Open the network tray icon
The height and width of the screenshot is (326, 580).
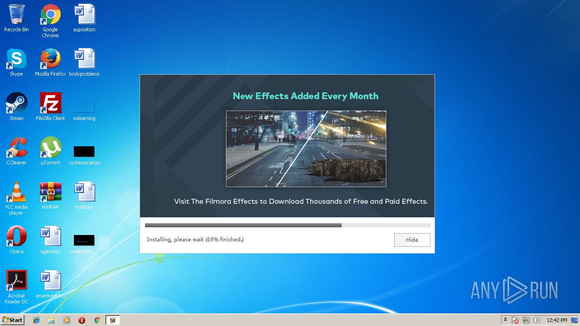pos(526,320)
